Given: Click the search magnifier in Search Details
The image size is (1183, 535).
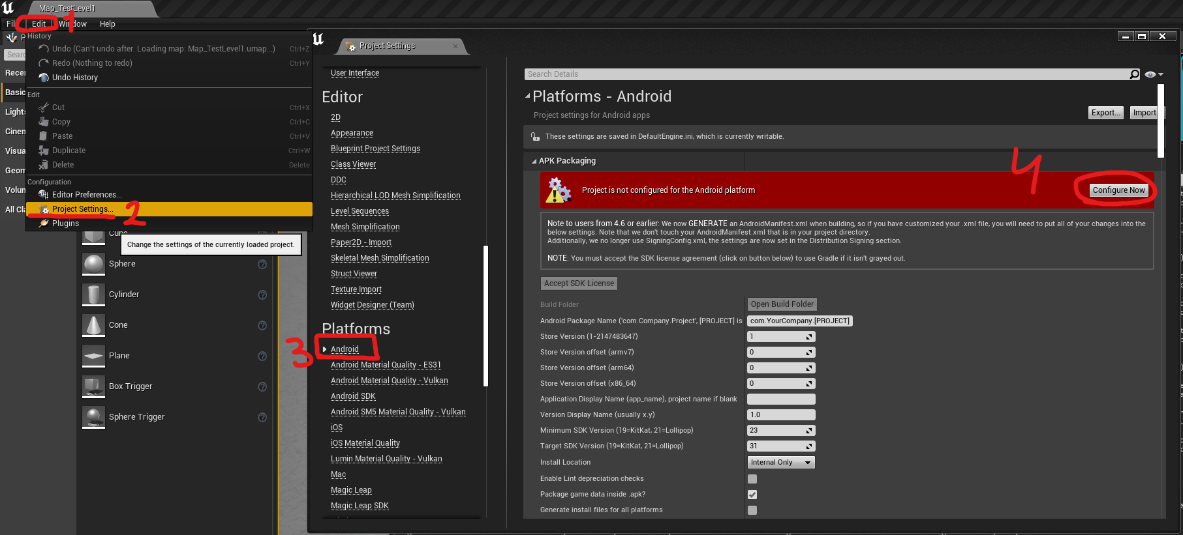Looking at the screenshot, I should pyautogui.click(x=1135, y=74).
